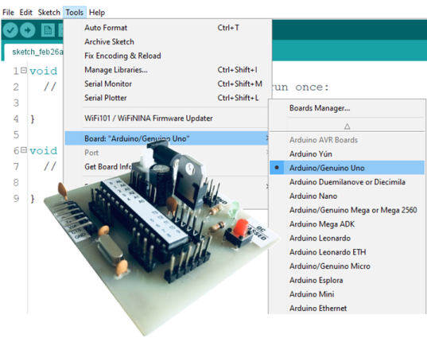Click the closing brace on line 9
This screenshot has height=338, width=427.
point(33,199)
